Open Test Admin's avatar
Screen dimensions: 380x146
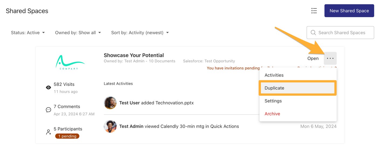tap(110, 126)
